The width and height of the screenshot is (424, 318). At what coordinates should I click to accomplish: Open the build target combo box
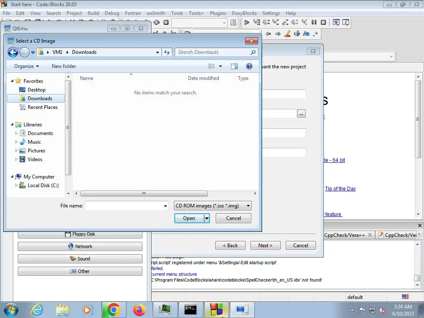(200, 23)
